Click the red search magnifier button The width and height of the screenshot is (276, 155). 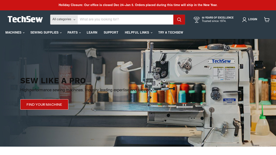click(179, 20)
